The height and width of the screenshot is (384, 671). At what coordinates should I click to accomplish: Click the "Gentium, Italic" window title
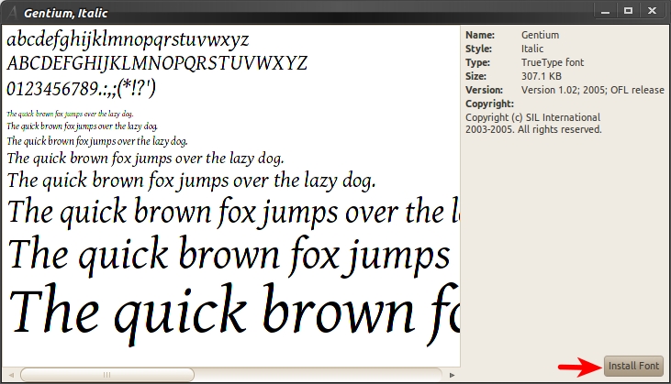[65, 13]
